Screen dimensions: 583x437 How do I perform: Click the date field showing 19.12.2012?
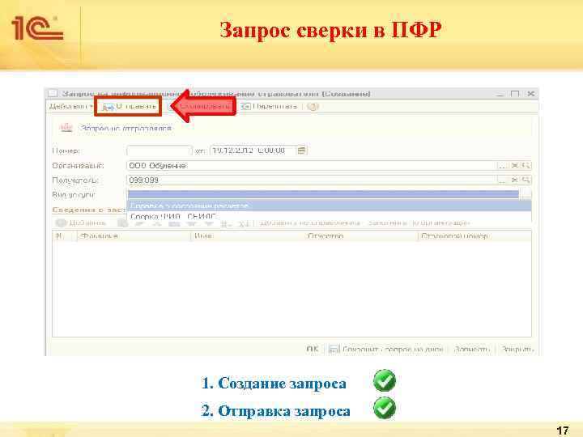point(253,151)
